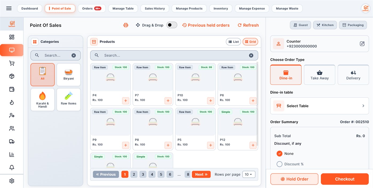Image resolution: width=373 pixels, height=188 pixels.
Task: Choose Delivery order type
Action: click(x=353, y=75)
